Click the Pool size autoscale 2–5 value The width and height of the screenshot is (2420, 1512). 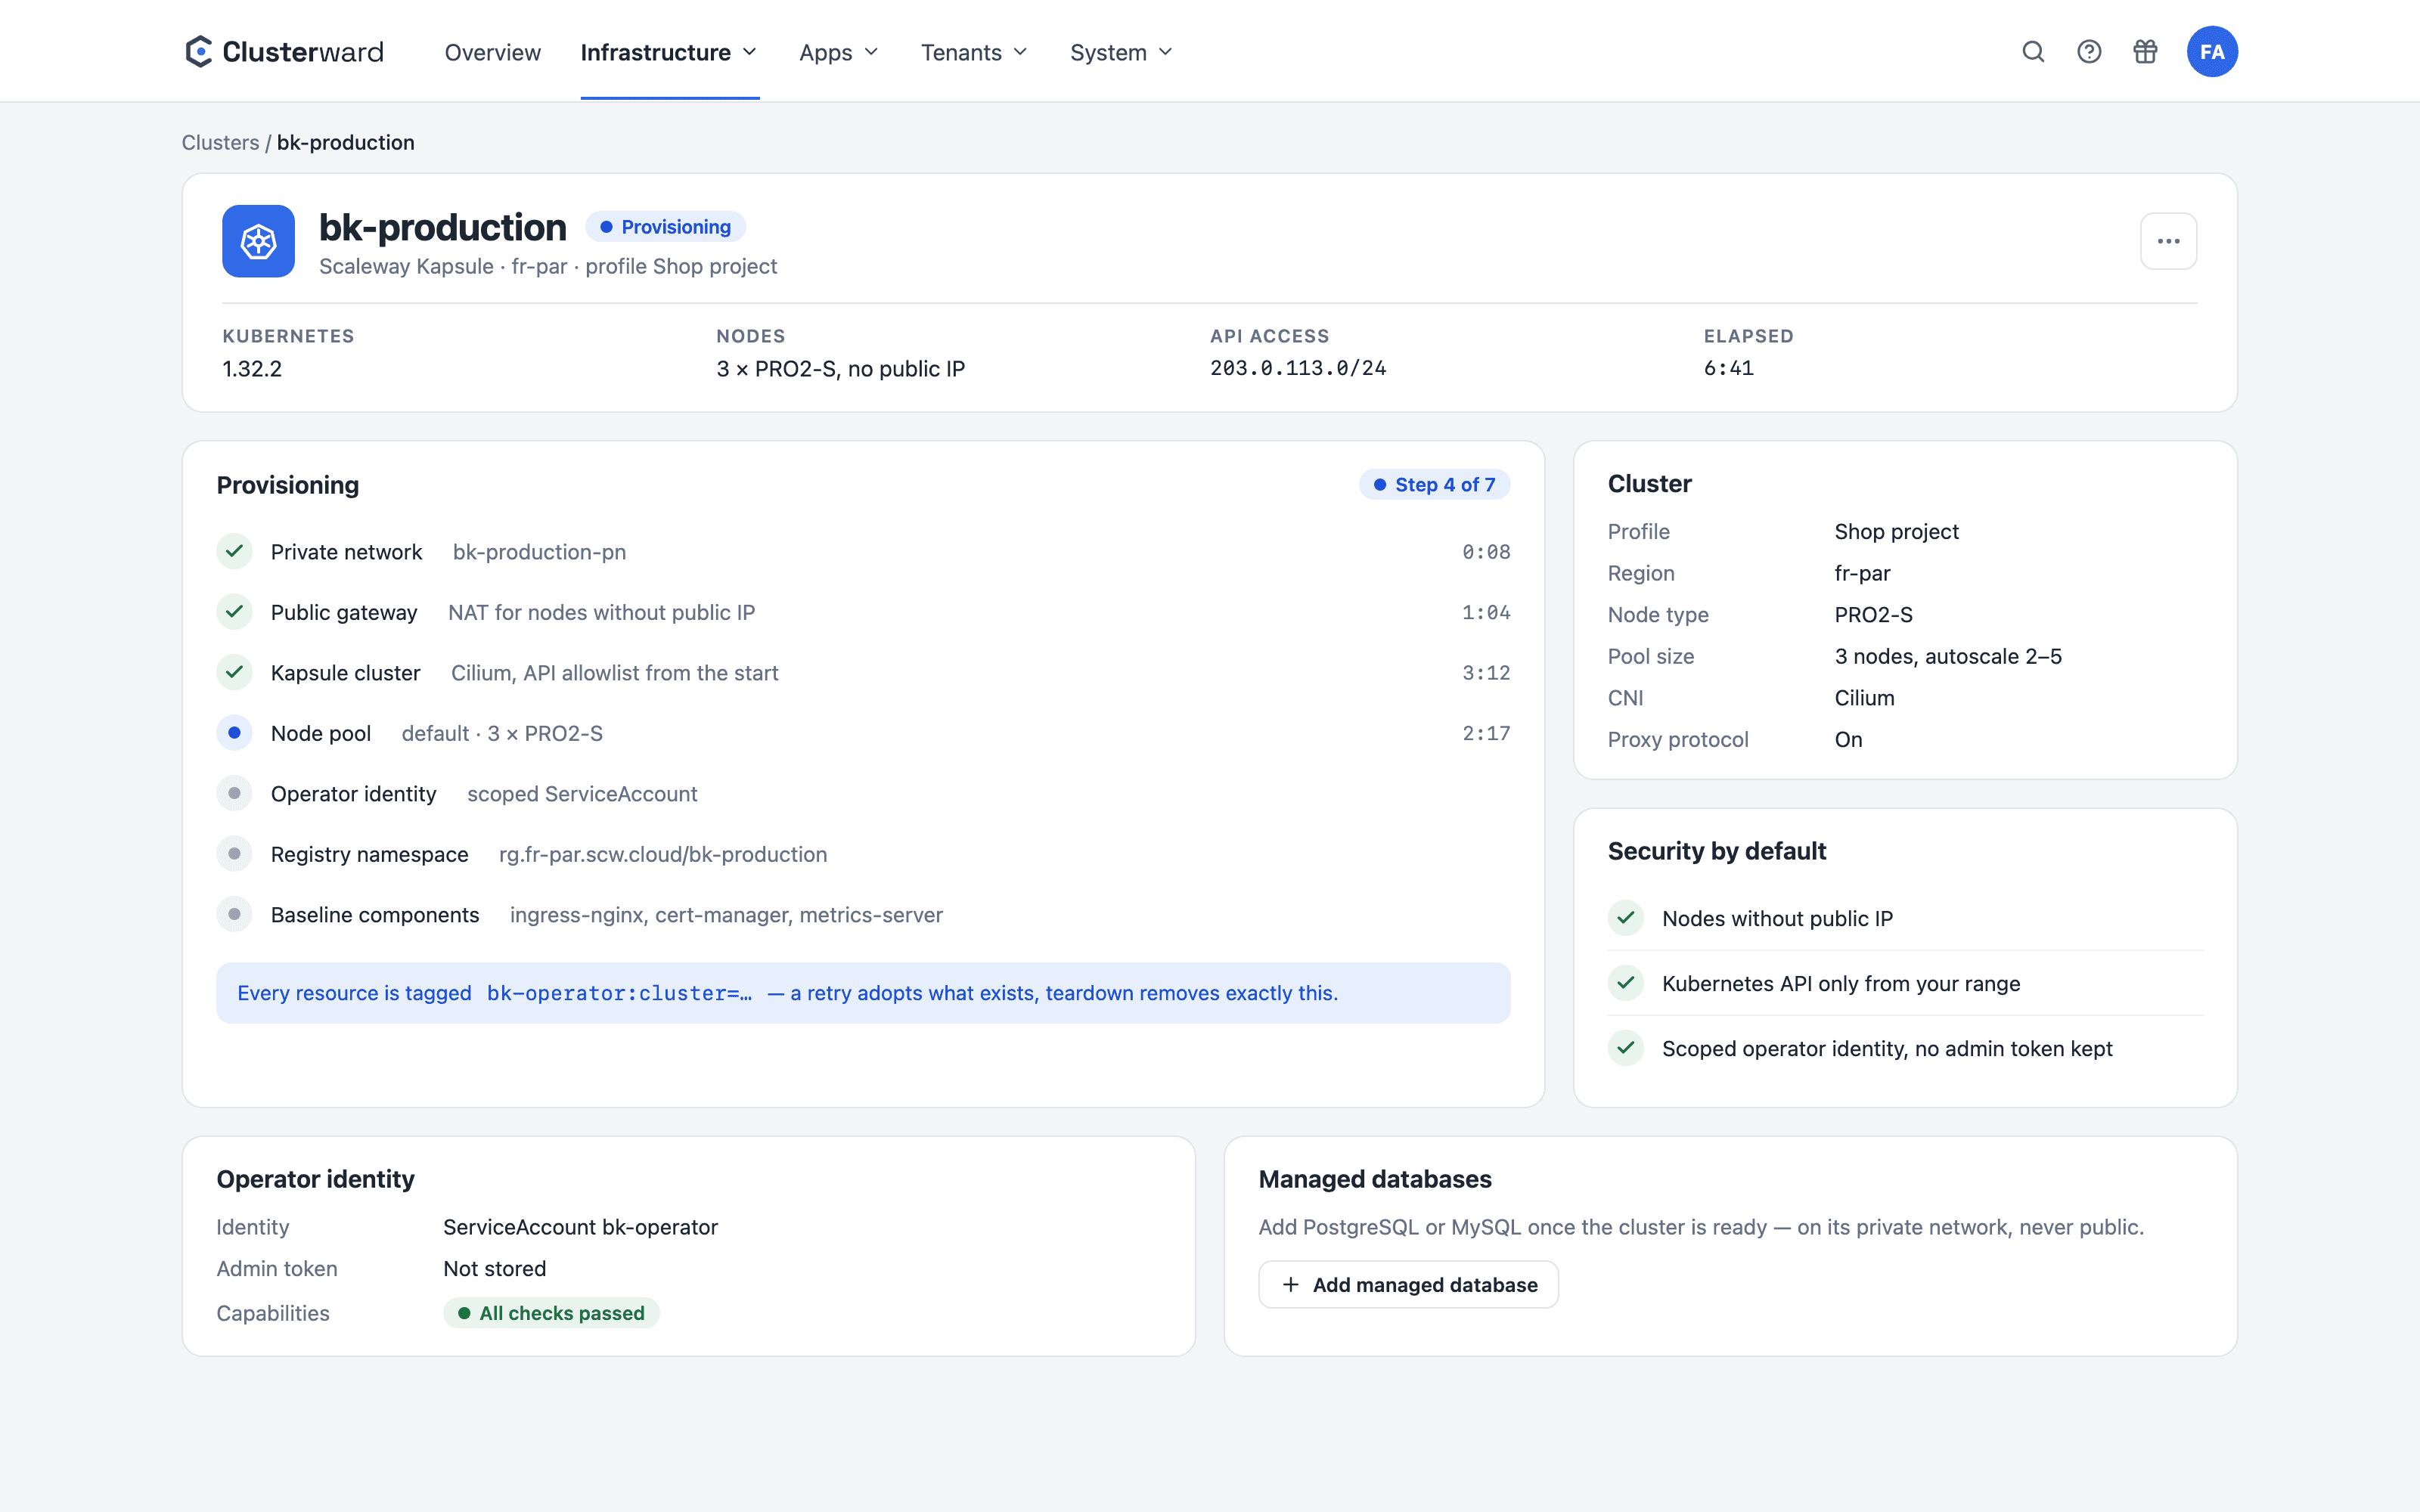tap(1948, 656)
